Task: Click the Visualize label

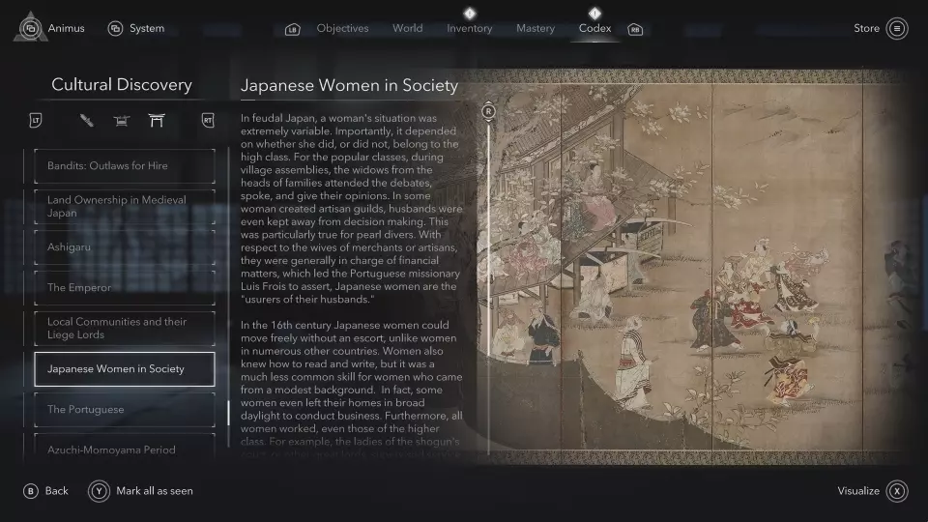Action: [858, 491]
